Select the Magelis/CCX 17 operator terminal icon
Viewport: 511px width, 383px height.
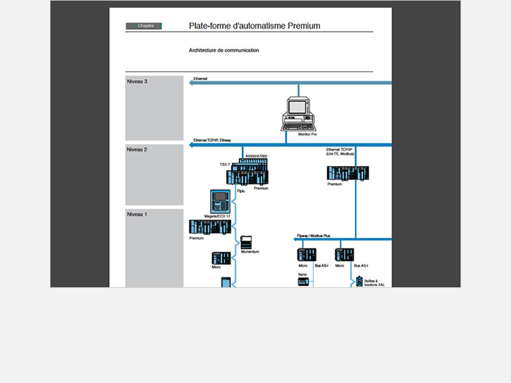(220, 202)
